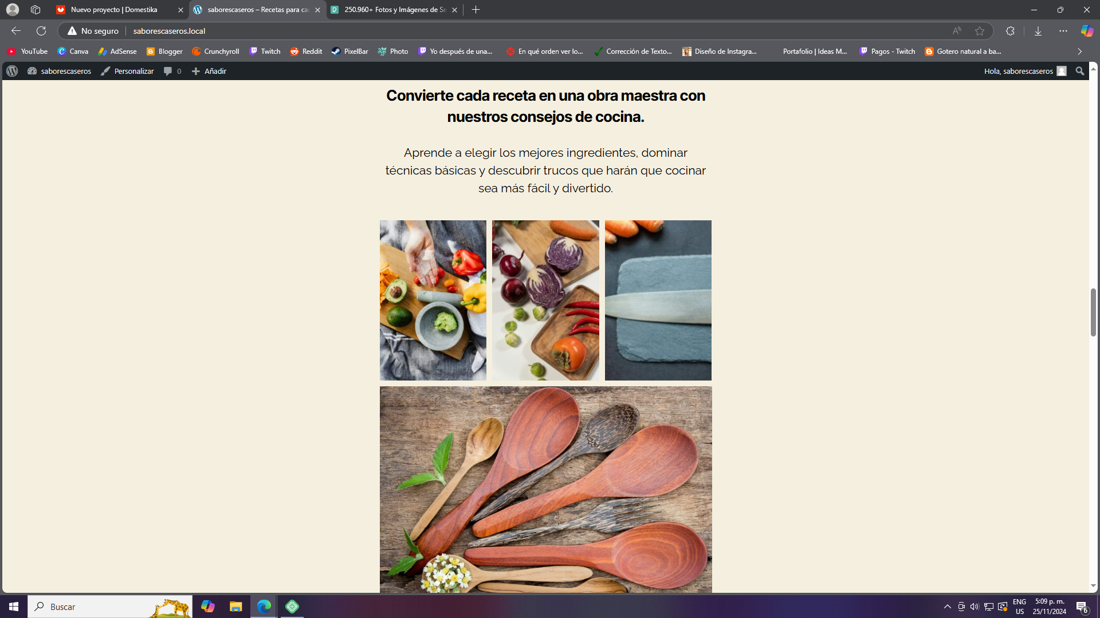Open File Explorer from taskbar
This screenshot has width=1100, height=618.
point(235,607)
